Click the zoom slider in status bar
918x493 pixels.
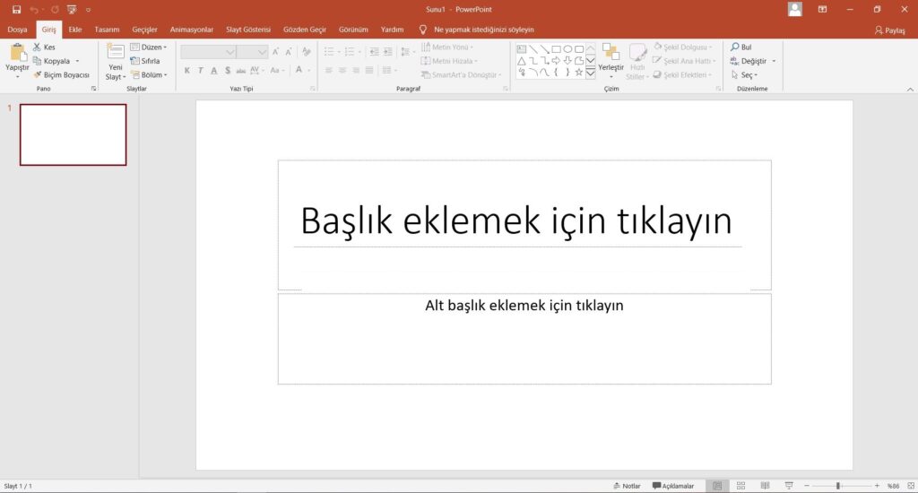tap(838, 486)
